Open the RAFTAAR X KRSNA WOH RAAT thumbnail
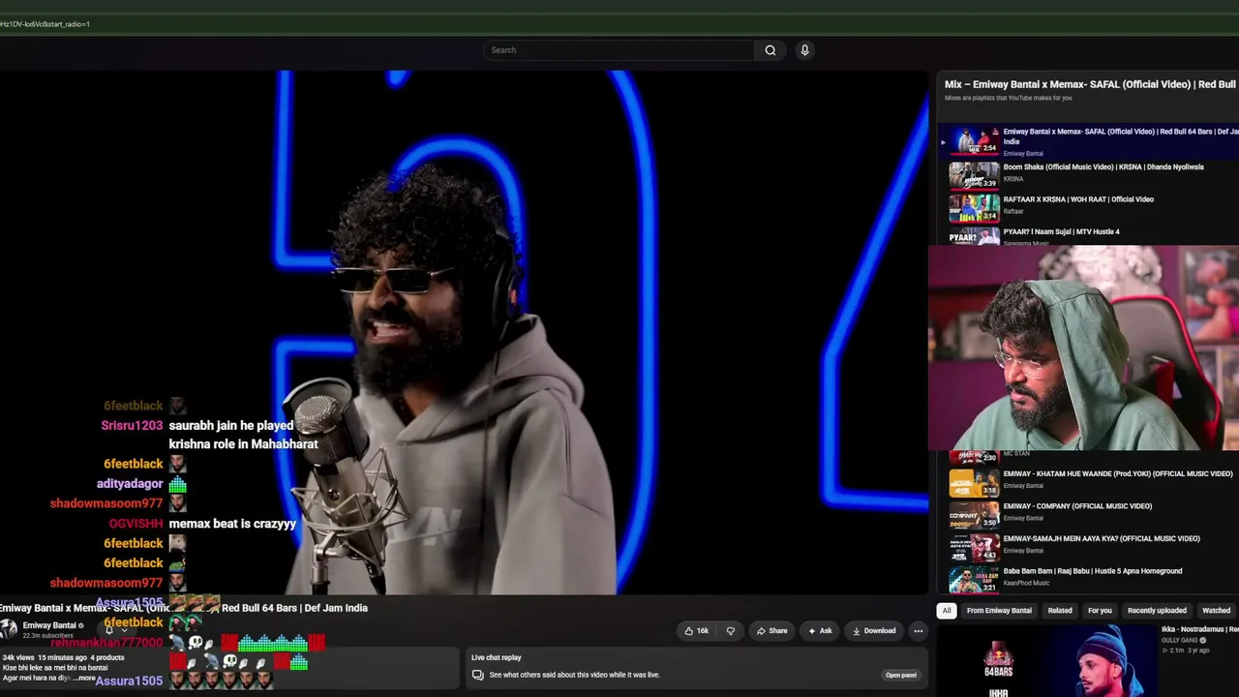Screen dimensions: 1239x697 coord(974,207)
